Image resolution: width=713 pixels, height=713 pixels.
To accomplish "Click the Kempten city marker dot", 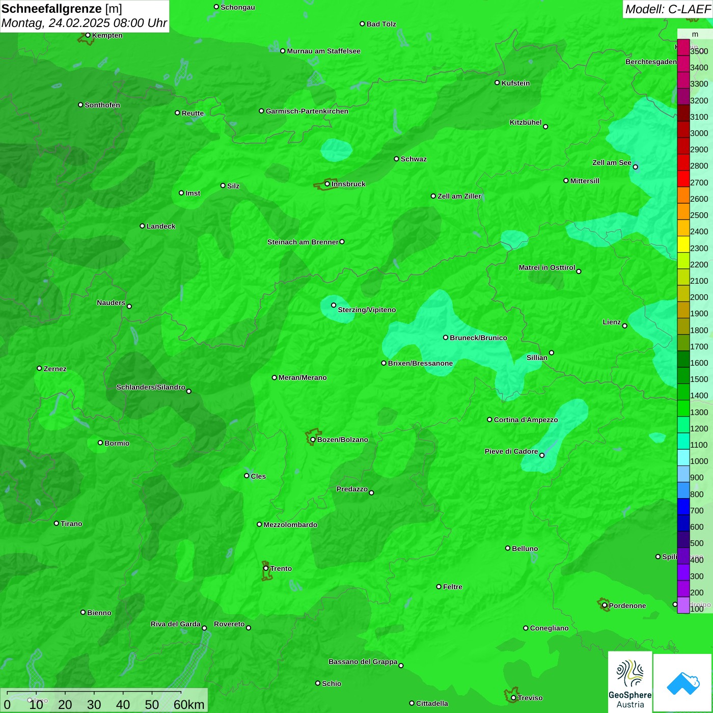I will [x=88, y=35].
